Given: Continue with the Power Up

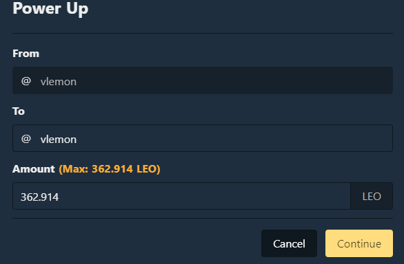Looking at the screenshot, I should coord(359,243).
